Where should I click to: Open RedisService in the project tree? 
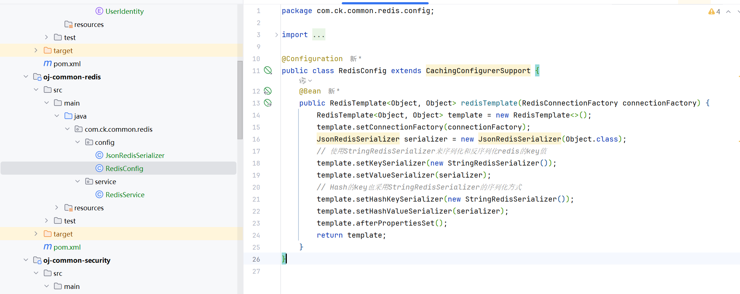pyautogui.click(x=125, y=195)
